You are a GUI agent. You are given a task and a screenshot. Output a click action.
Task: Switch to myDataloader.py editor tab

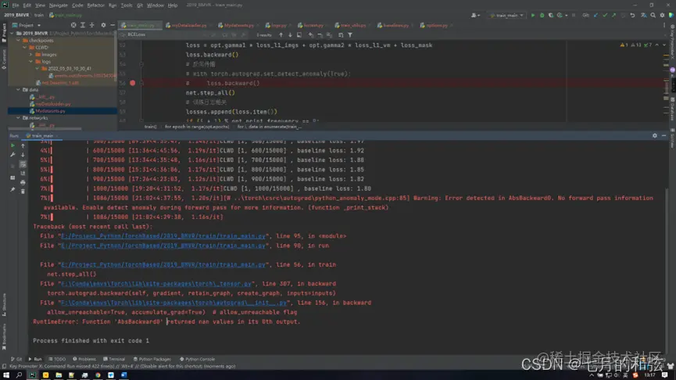tap(188, 25)
